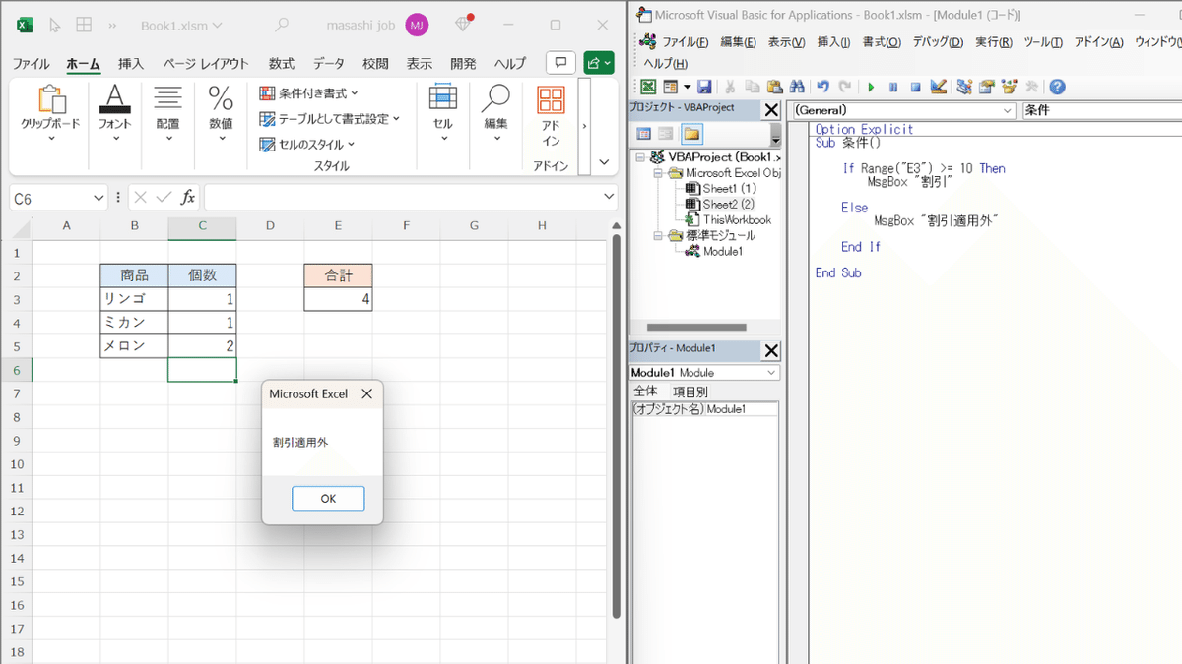Screen dimensions: 1182x664
Task: Switch to Excel 挿入 ribbon tab
Action: tap(131, 63)
